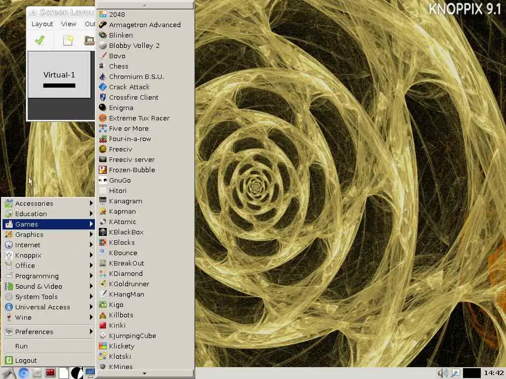Expand the Education submenu

(48, 214)
